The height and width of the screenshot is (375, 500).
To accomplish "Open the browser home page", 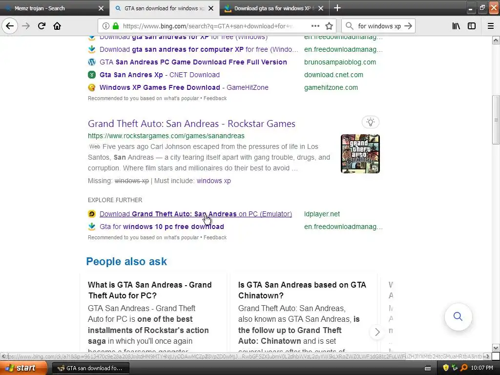I will click(57, 26).
